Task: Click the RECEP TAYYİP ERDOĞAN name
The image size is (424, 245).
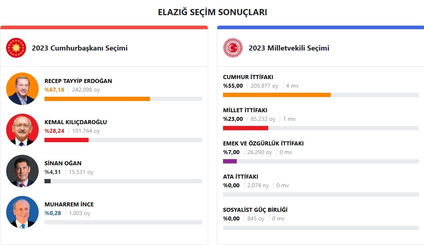Action: (78, 81)
